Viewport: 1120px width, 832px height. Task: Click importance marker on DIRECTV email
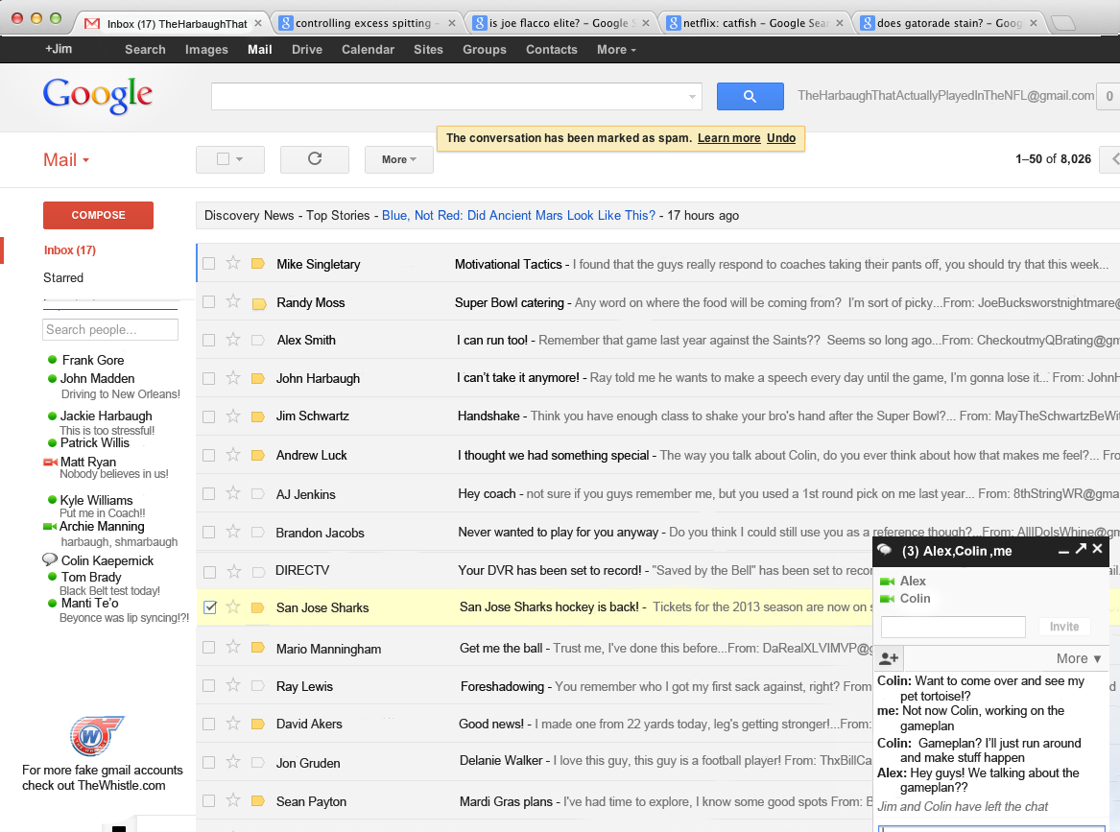[258, 571]
